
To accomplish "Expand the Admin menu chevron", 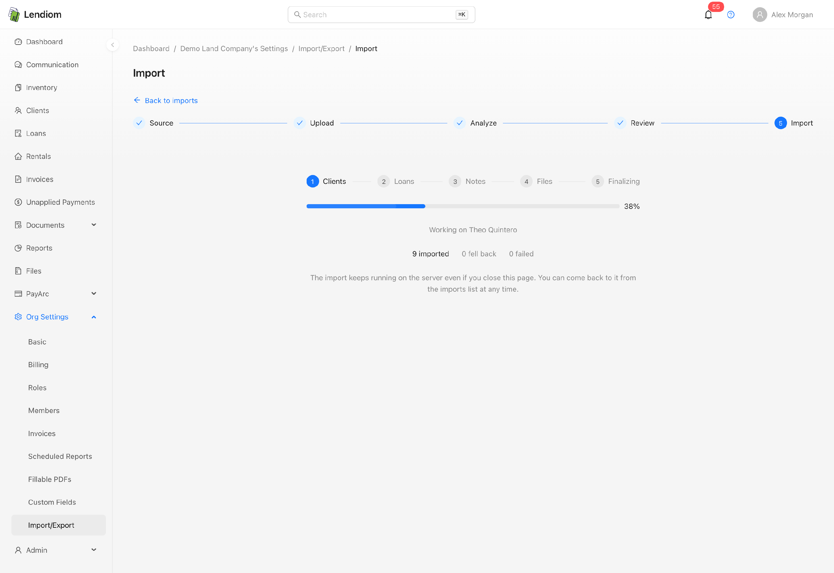I will pyautogui.click(x=94, y=550).
